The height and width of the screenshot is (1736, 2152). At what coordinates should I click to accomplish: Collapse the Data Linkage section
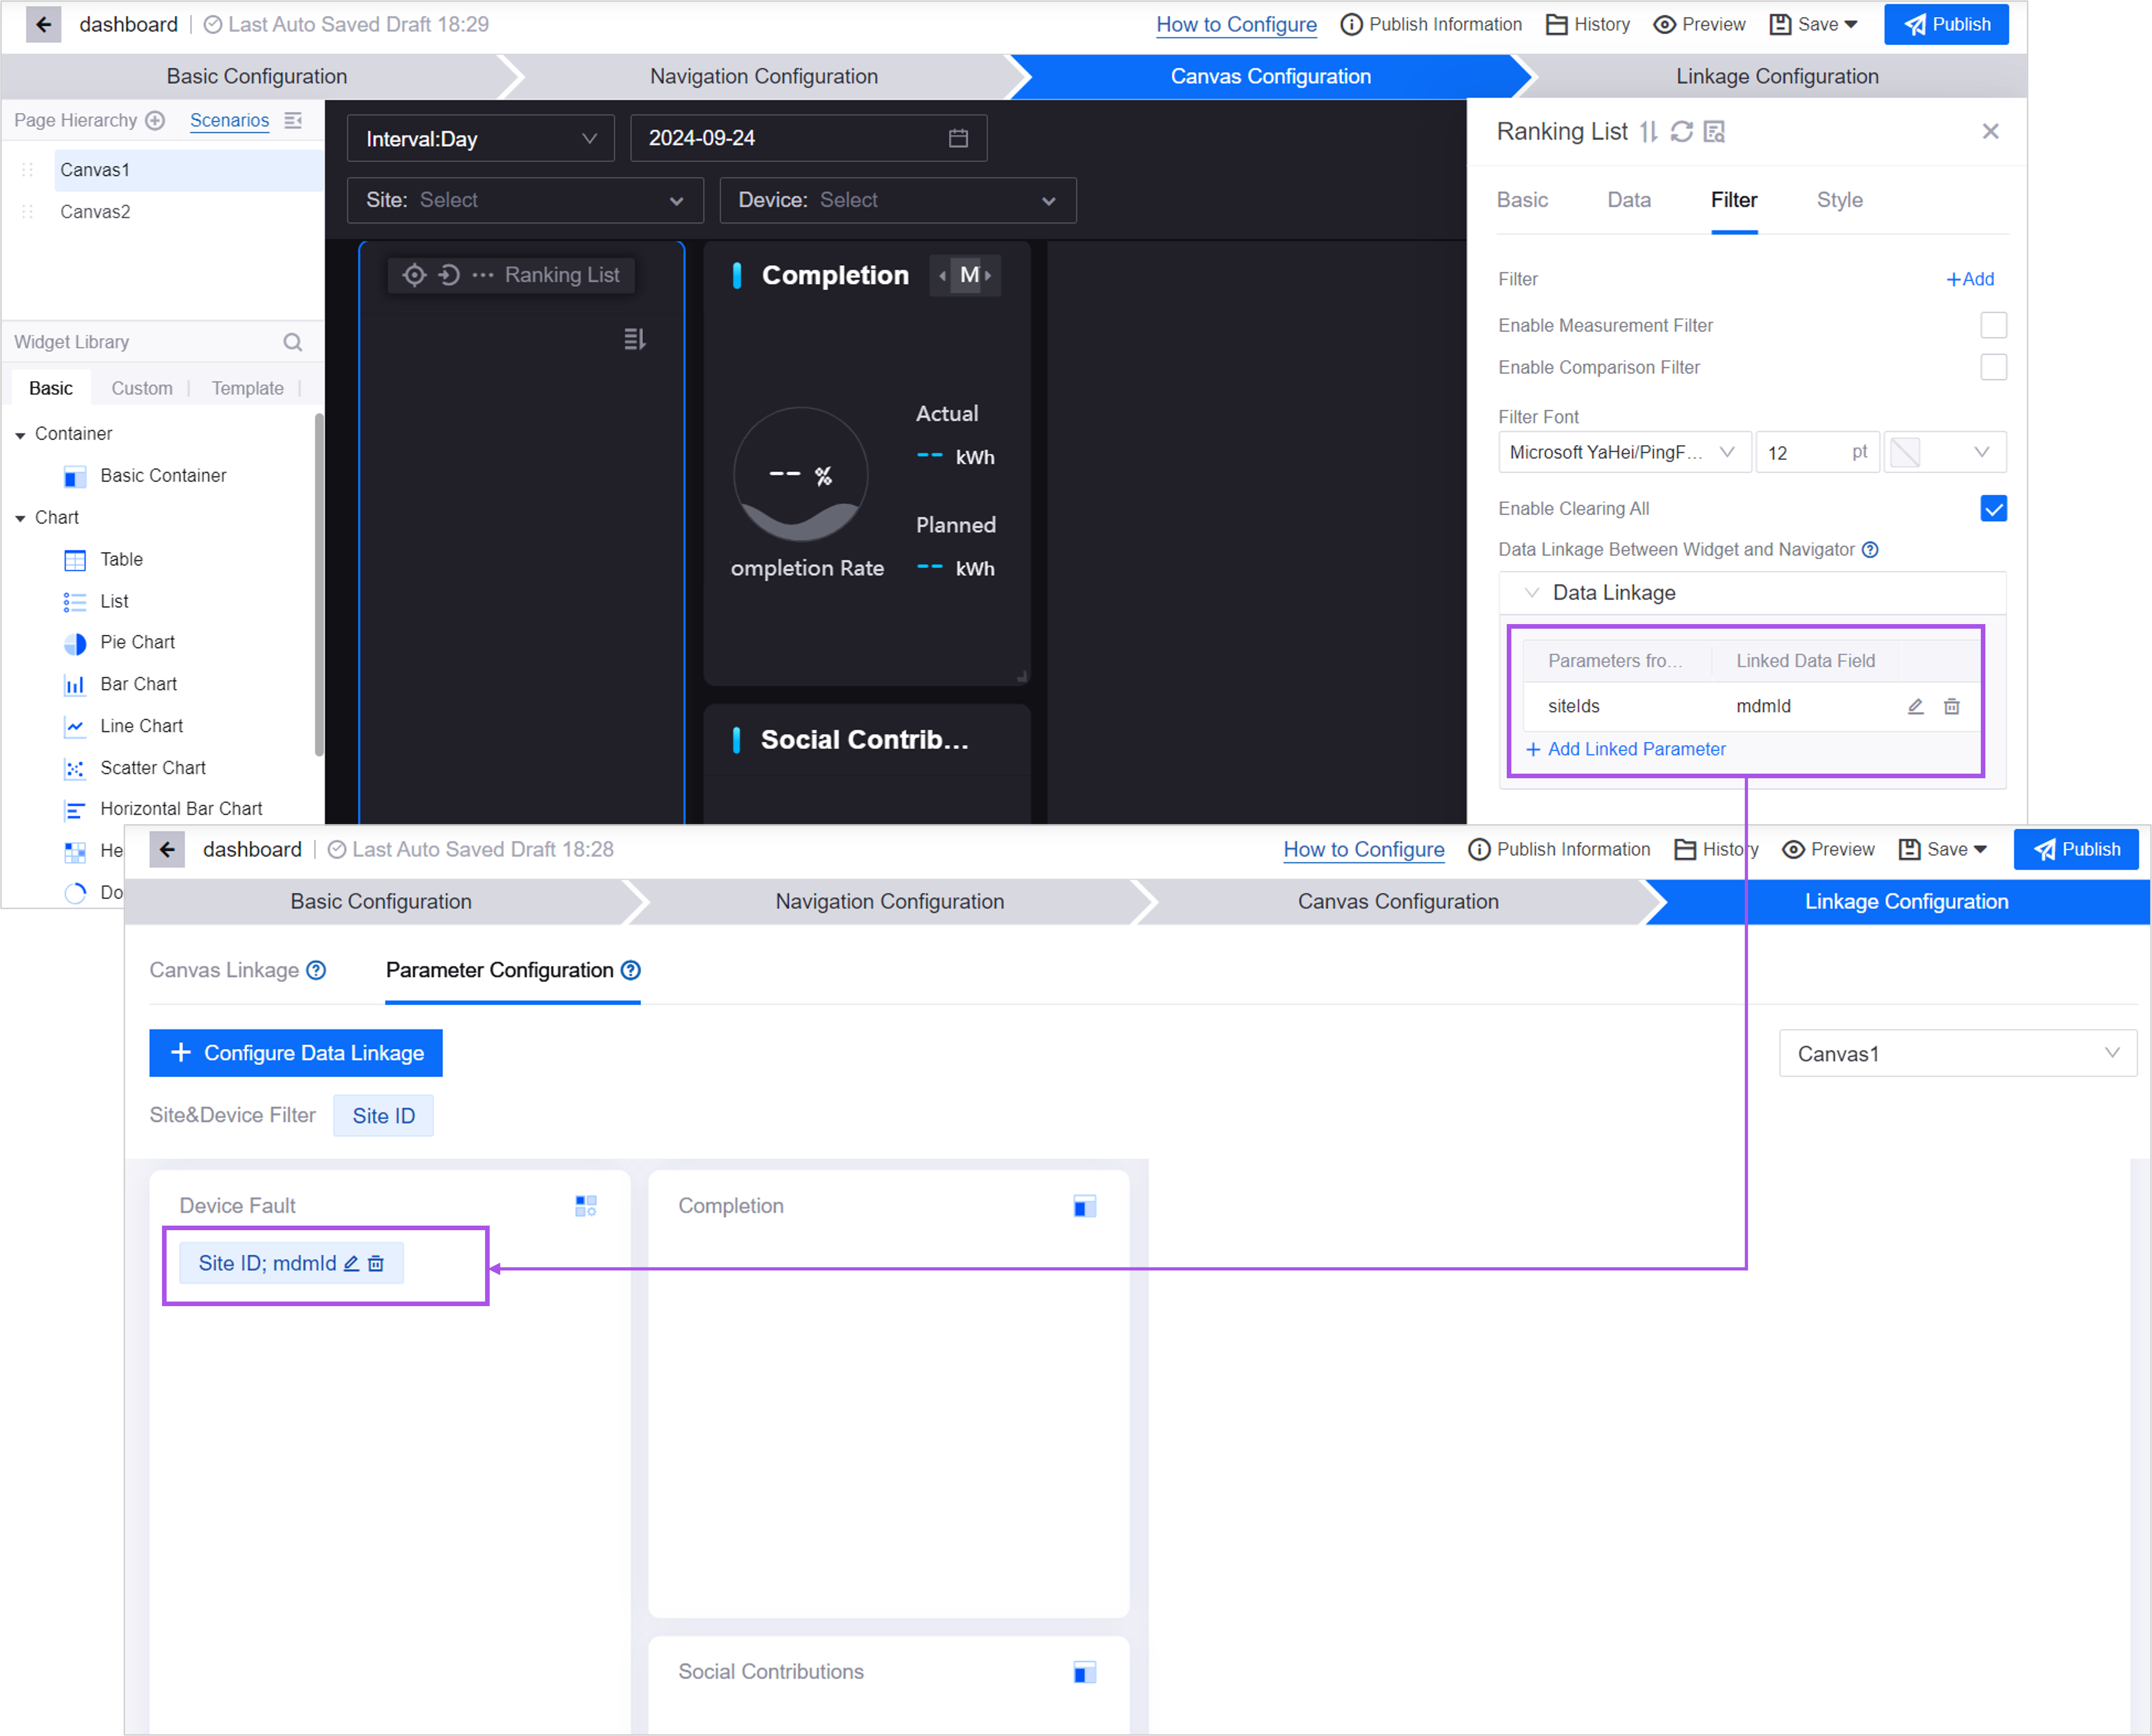(x=1531, y=593)
